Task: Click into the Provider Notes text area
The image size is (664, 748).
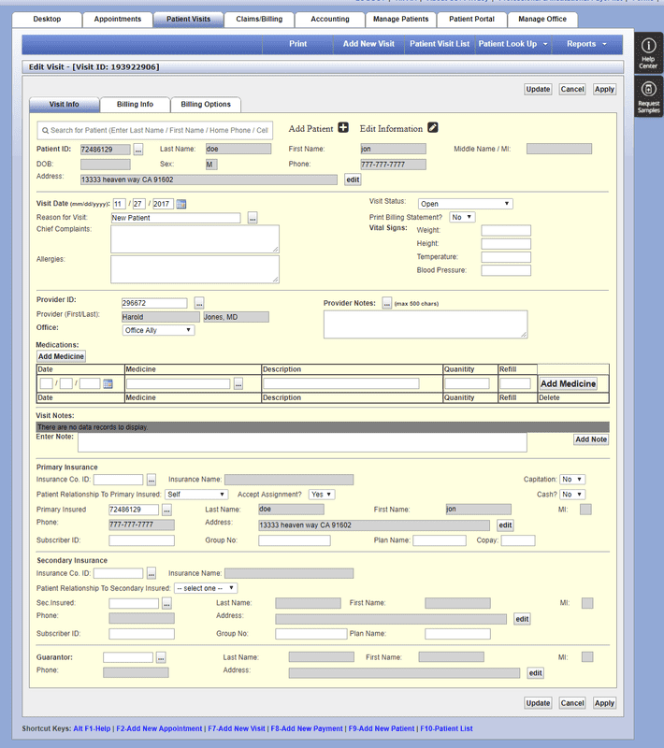Action: [x=426, y=324]
